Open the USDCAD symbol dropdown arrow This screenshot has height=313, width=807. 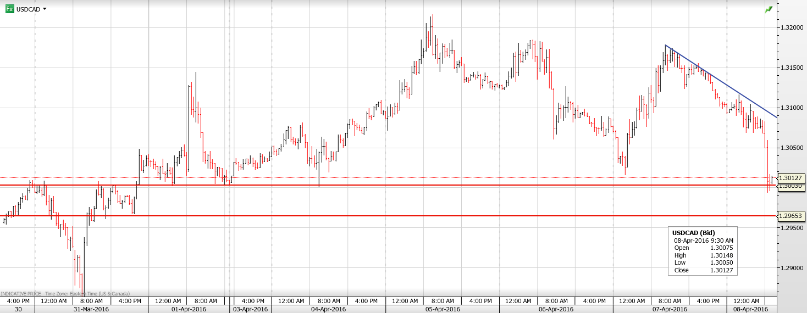point(45,9)
